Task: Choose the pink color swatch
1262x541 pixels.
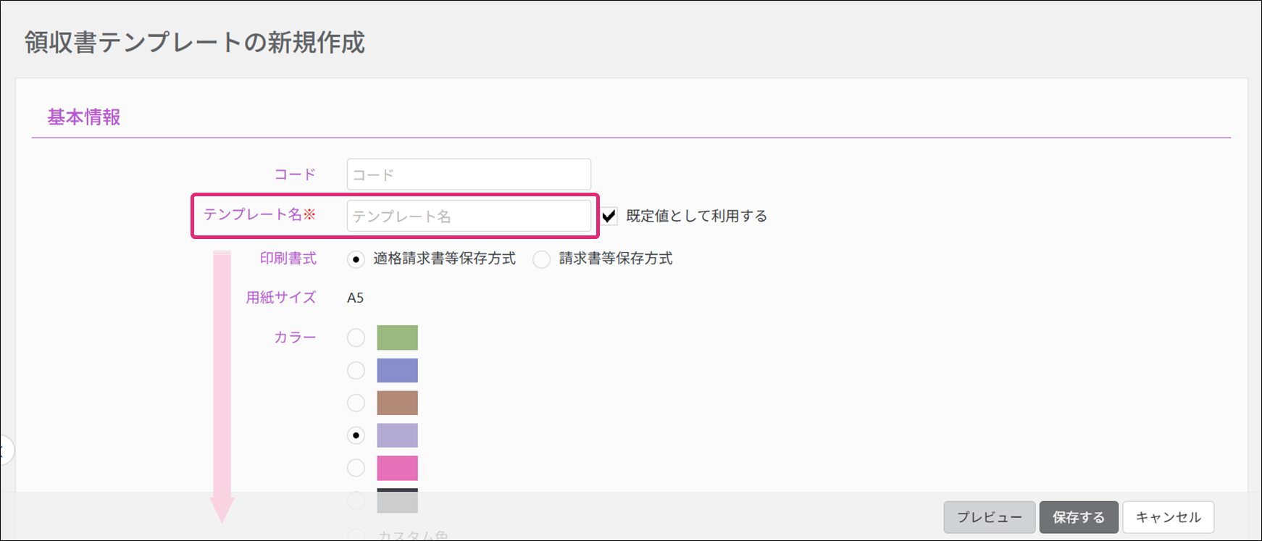Action: pos(397,468)
